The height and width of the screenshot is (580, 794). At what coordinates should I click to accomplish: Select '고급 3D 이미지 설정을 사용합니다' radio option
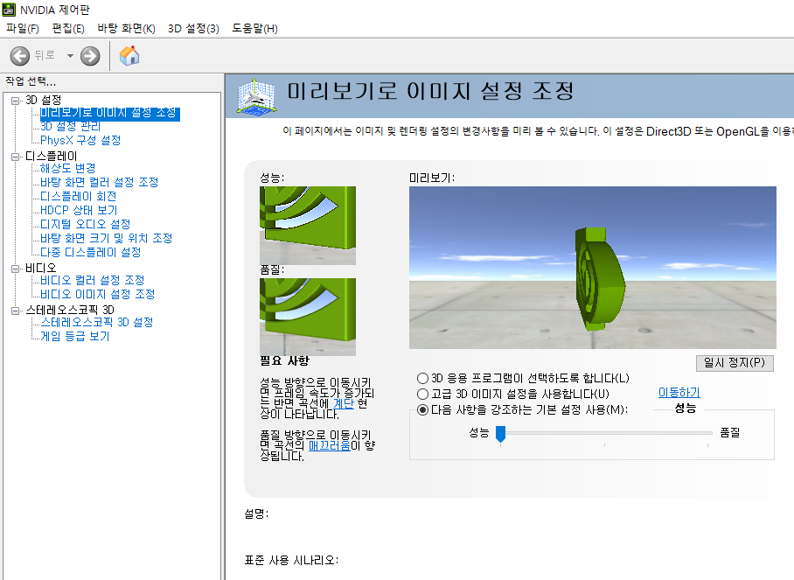[423, 394]
